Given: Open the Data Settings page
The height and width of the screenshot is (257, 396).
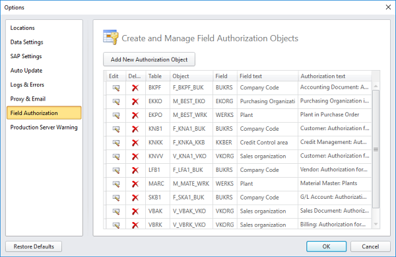Looking at the screenshot, I should [44, 42].
